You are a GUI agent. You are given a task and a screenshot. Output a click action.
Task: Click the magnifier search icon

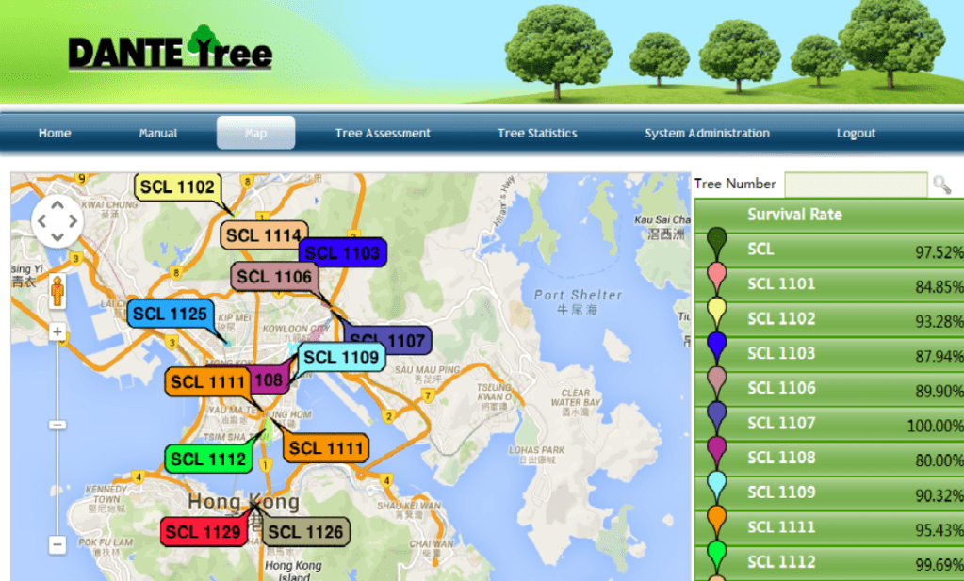[x=940, y=185]
